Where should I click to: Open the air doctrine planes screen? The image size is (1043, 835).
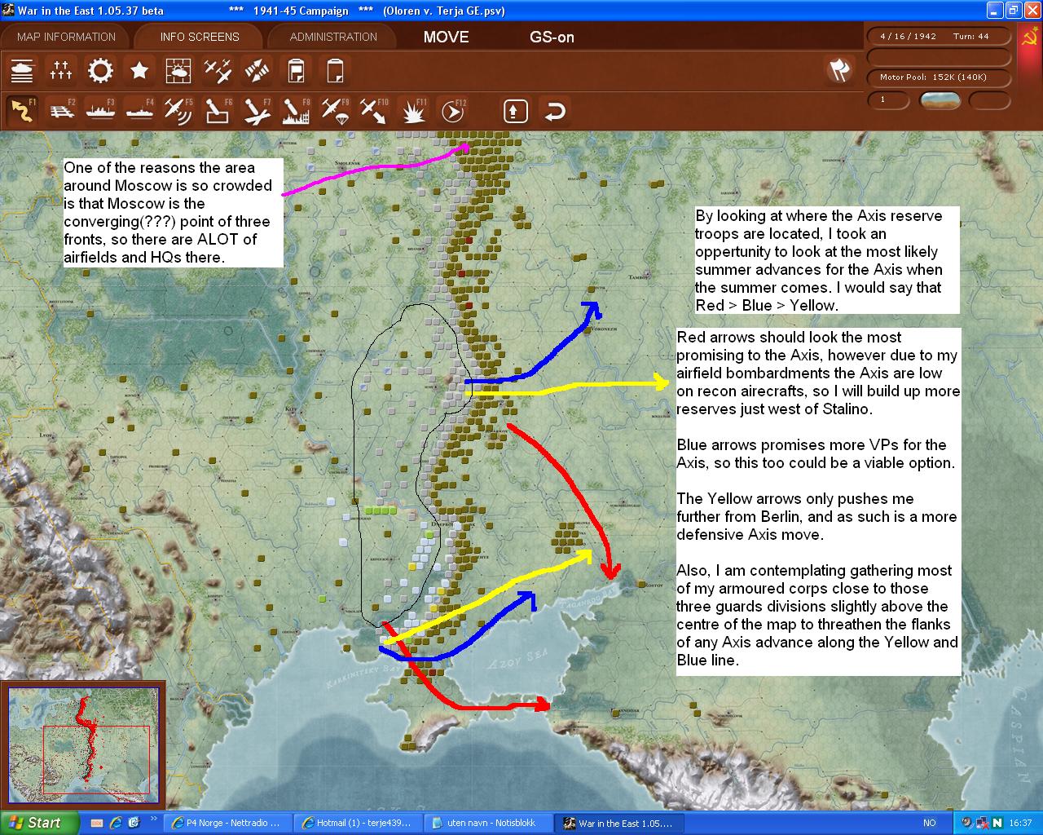tap(218, 72)
